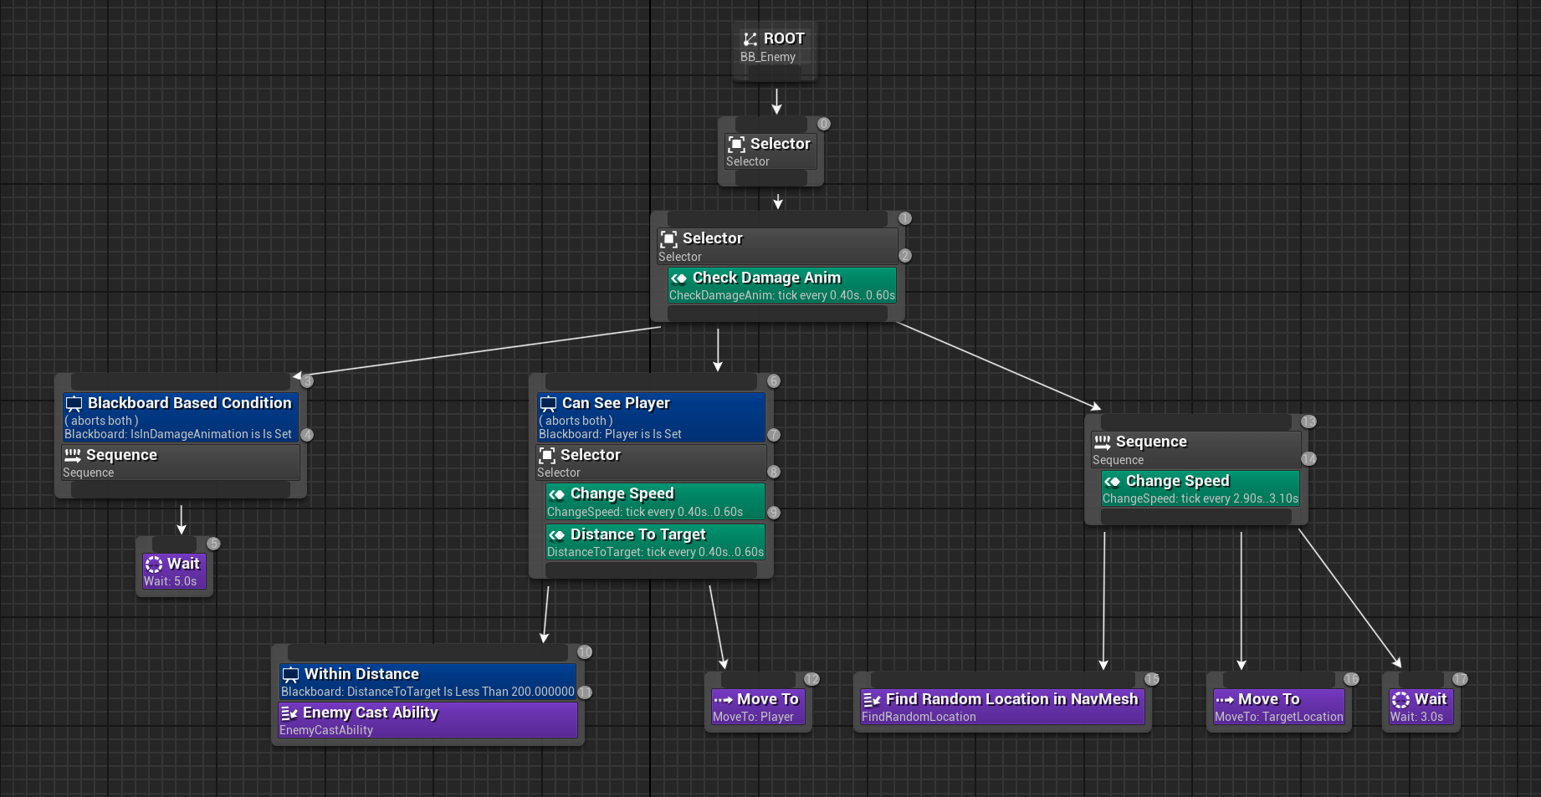
Task: Click the Check Damage Anim service icon
Action: 678,278
